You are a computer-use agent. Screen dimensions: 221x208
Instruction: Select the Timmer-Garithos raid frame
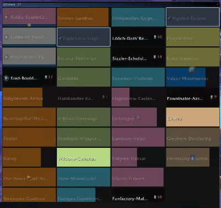(83, 17)
